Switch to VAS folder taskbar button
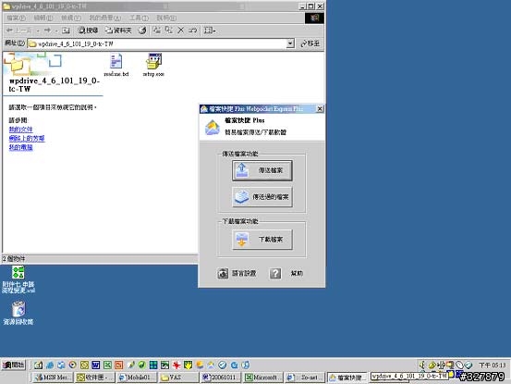Screen dimensions: 511x384 coord(178,378)
